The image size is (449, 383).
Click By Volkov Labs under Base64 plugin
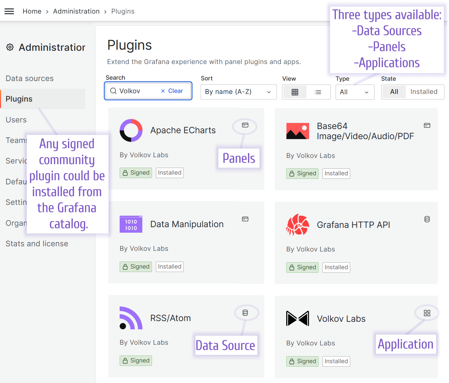pyautogui.click(x=311, y=156)
